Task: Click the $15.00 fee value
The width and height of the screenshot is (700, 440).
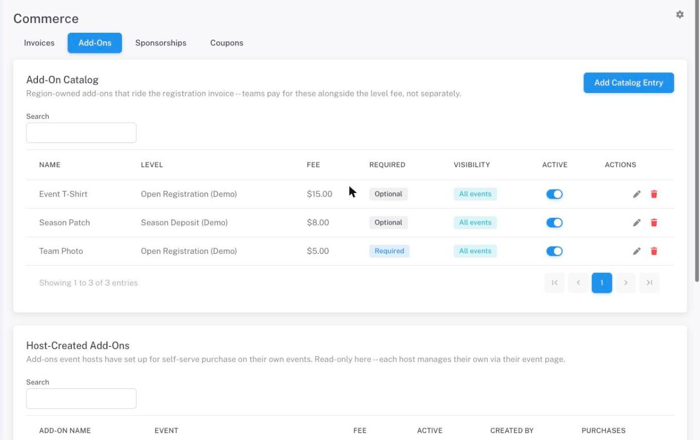Action: (319, 194)
